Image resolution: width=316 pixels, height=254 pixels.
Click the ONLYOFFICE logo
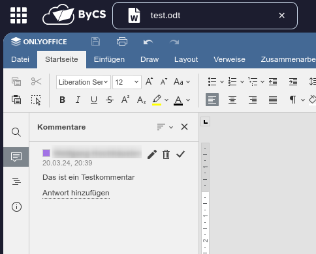coord(39,42)
